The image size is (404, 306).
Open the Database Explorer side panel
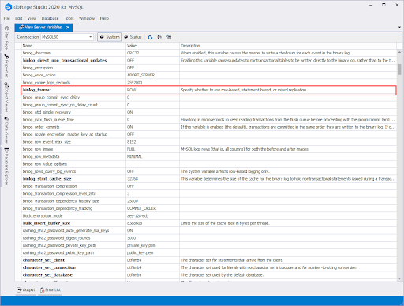6,166
